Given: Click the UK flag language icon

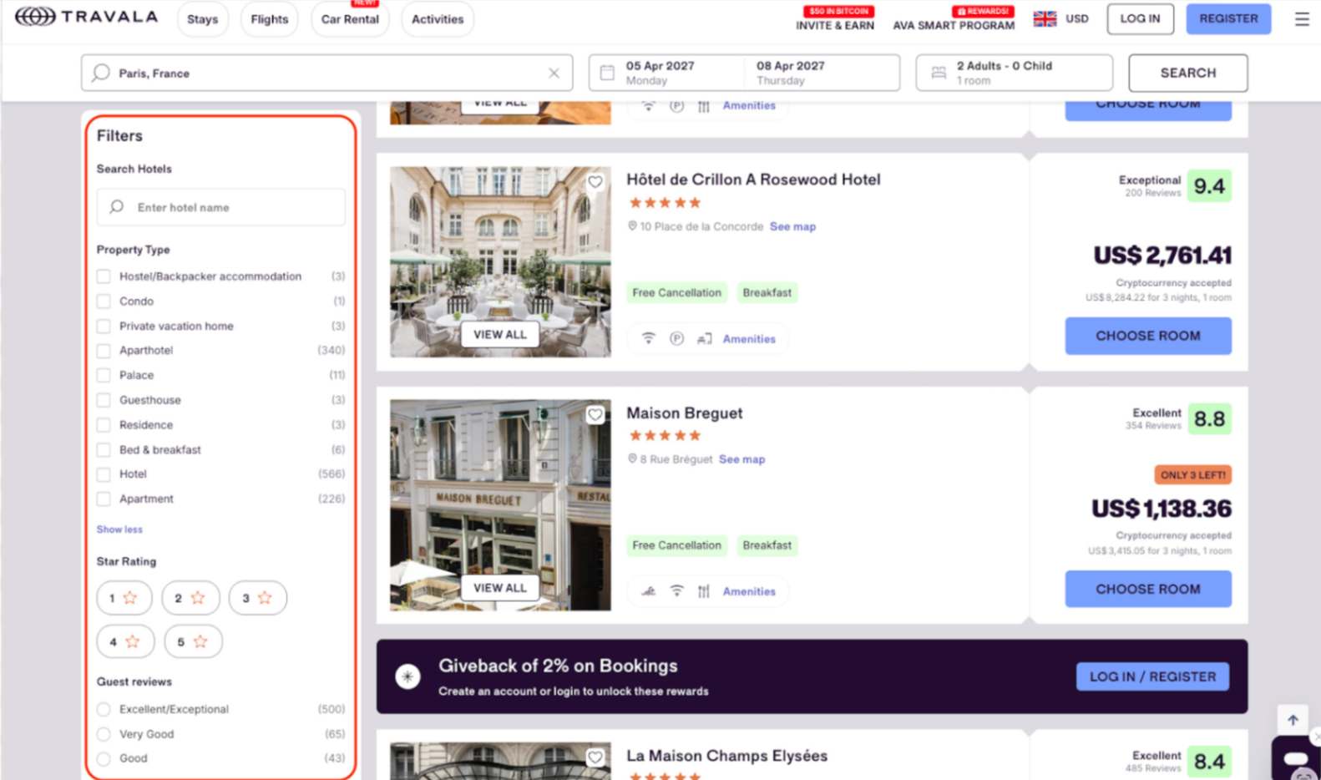Looking at the screenshot, I should click(x=1045, y=18).
